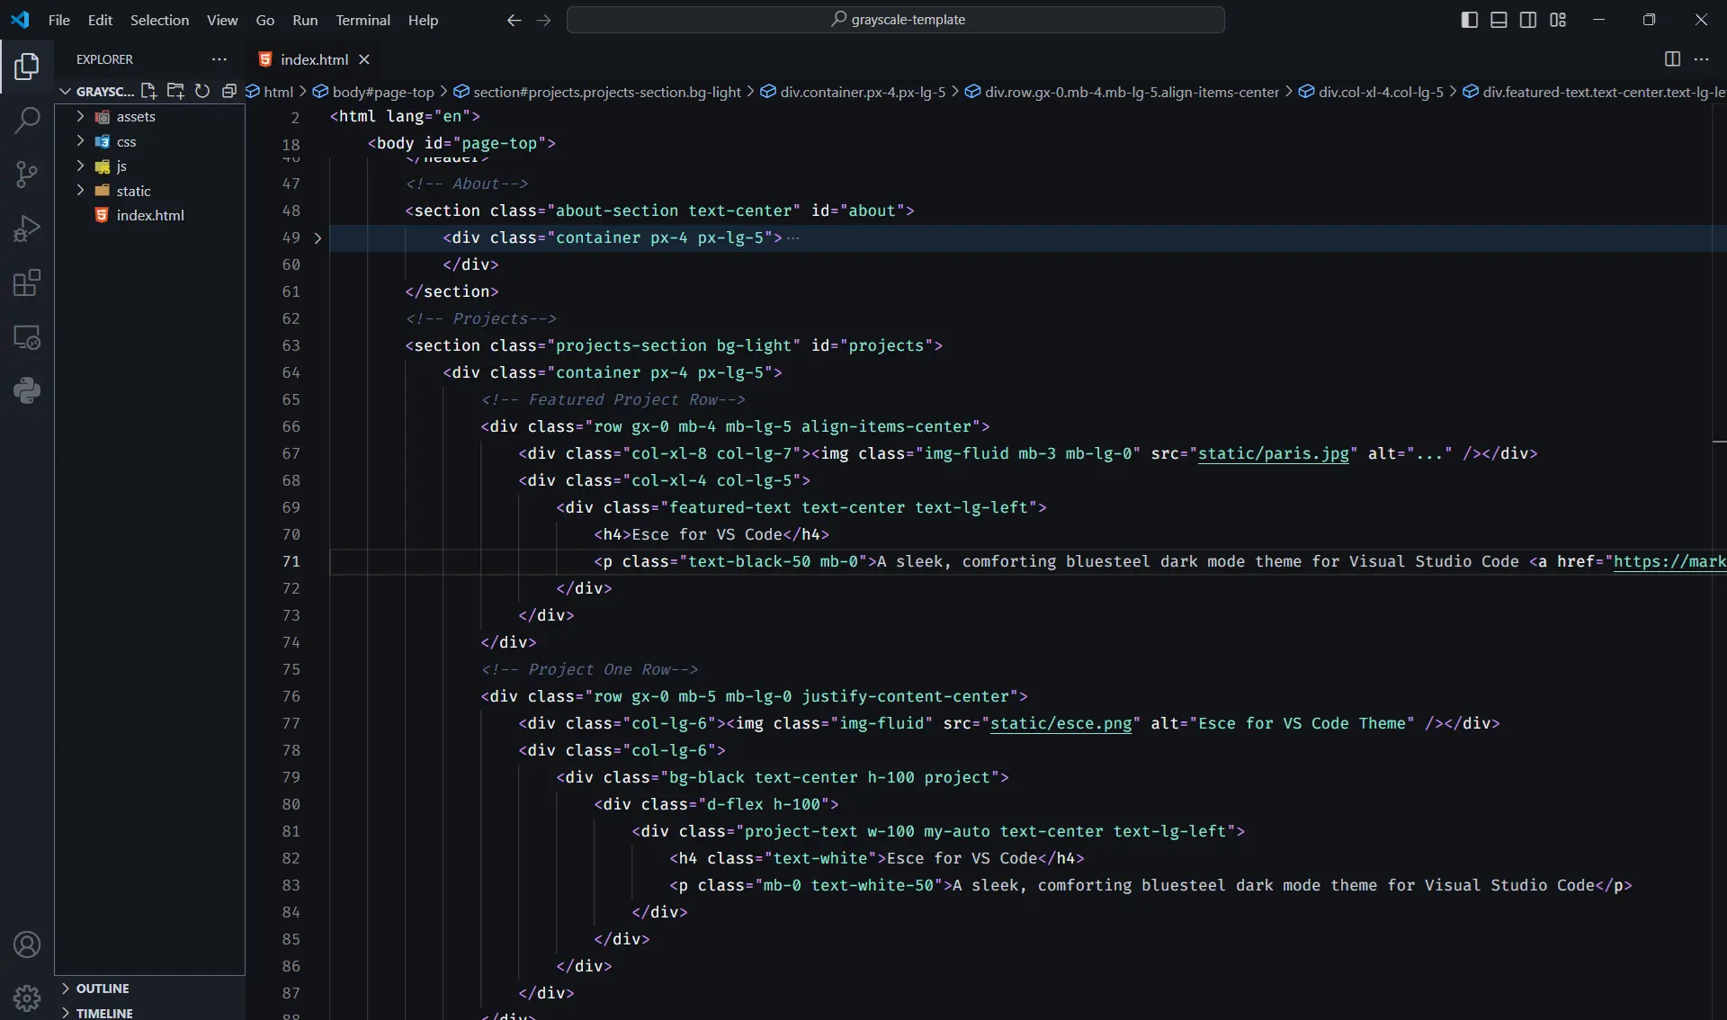Open index.html in the file tree
Screen dimensions: 1727x1020
click(149, 215)
